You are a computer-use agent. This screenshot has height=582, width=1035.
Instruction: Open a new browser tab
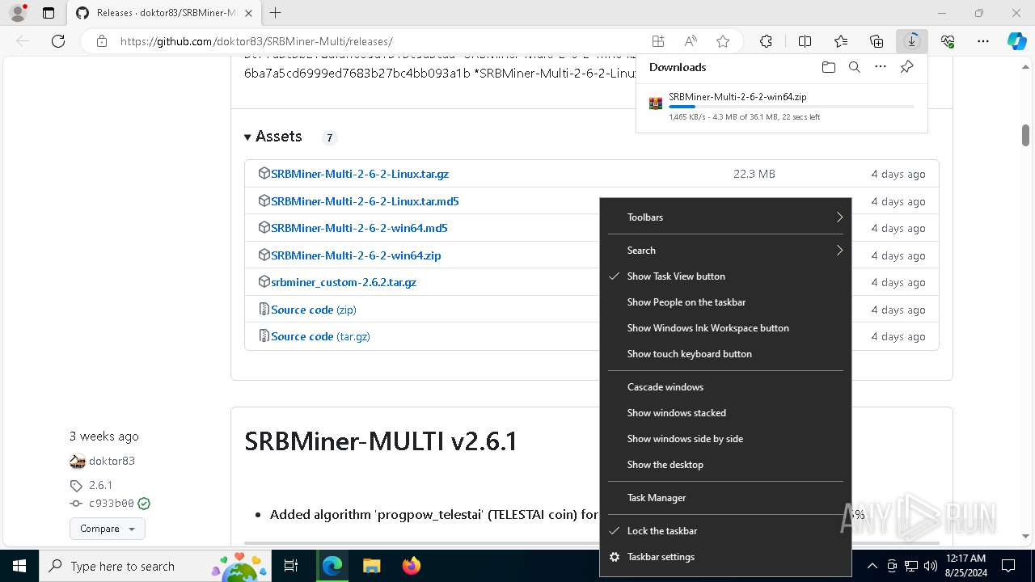(x=276, y=13)
